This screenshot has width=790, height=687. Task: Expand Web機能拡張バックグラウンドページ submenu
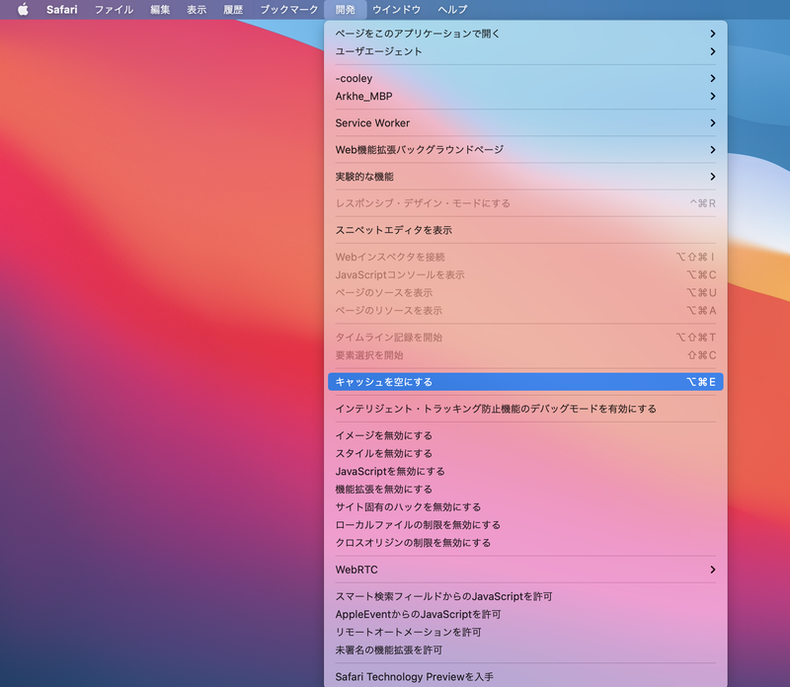coord(525,150)
